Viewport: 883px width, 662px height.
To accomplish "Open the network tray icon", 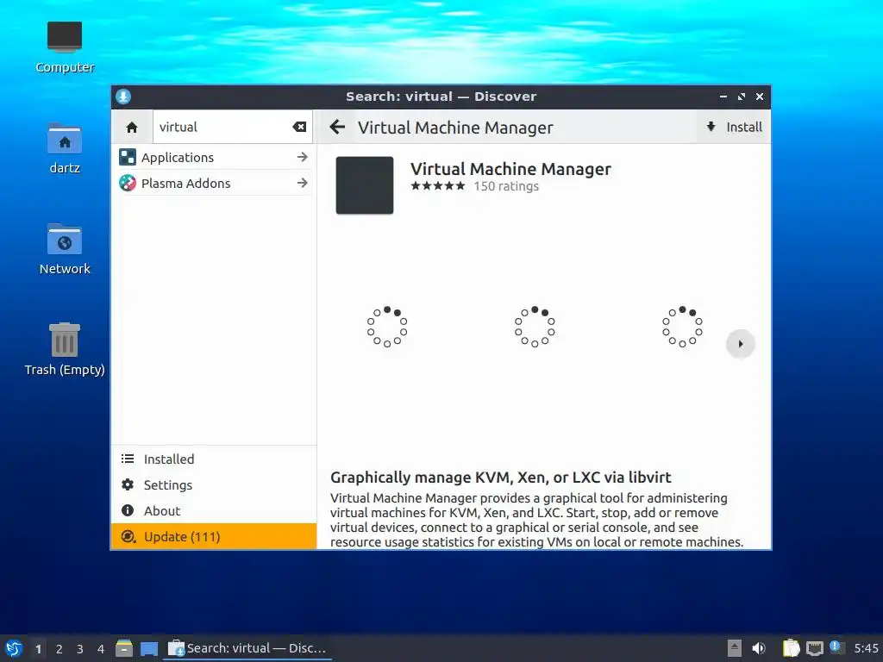I will [x=814, y=648].
